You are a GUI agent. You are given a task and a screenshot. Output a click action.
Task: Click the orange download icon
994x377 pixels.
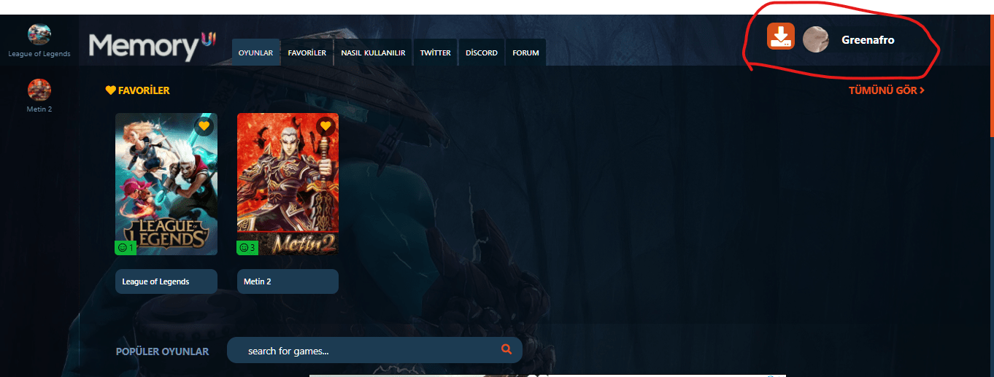tap(780, 36)
